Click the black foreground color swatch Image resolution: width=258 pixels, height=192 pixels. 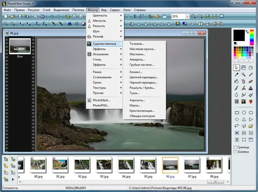pyautogui.click(x=239, y=35)
